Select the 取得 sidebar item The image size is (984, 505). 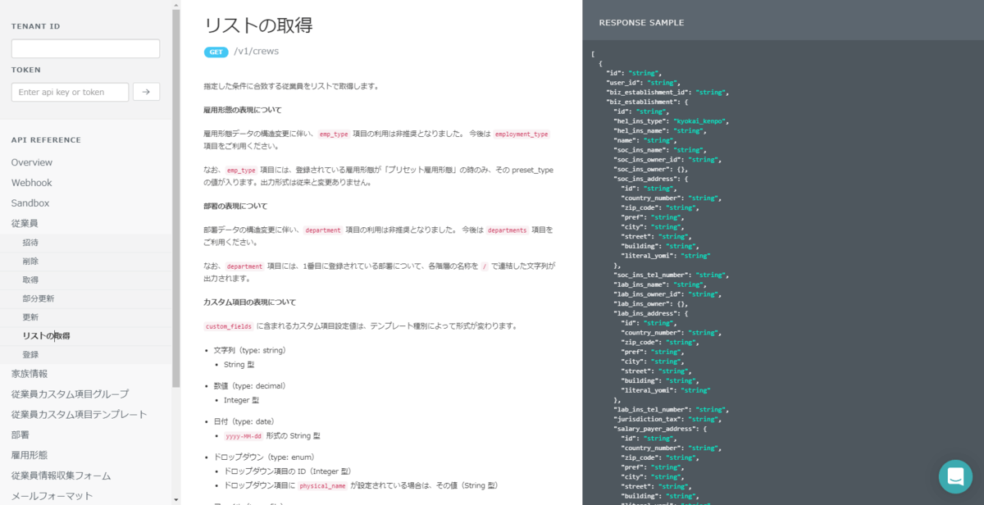30,280
